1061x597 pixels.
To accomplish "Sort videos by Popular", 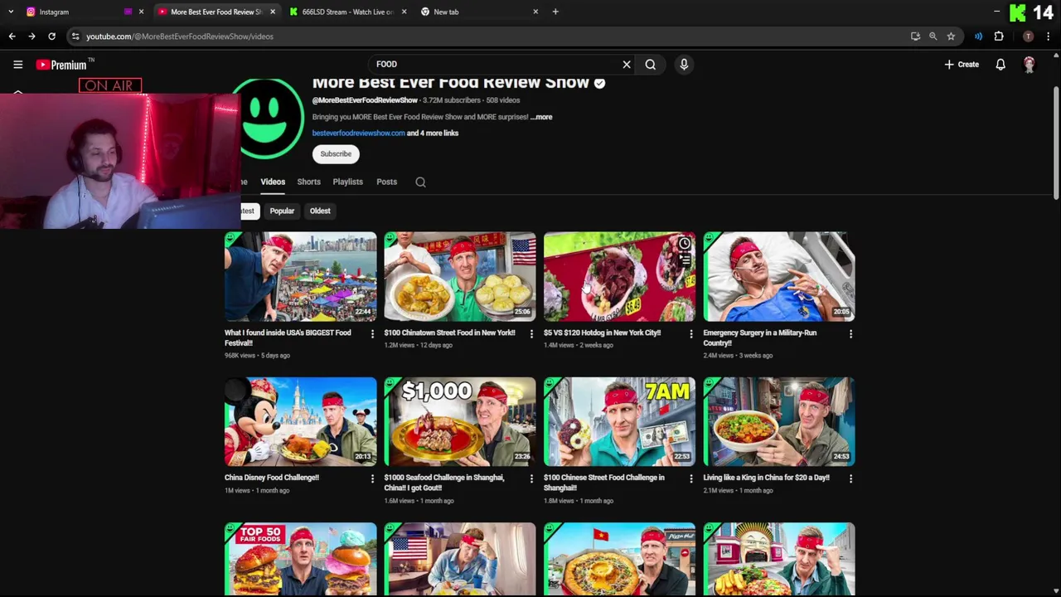I will [282, 211].
